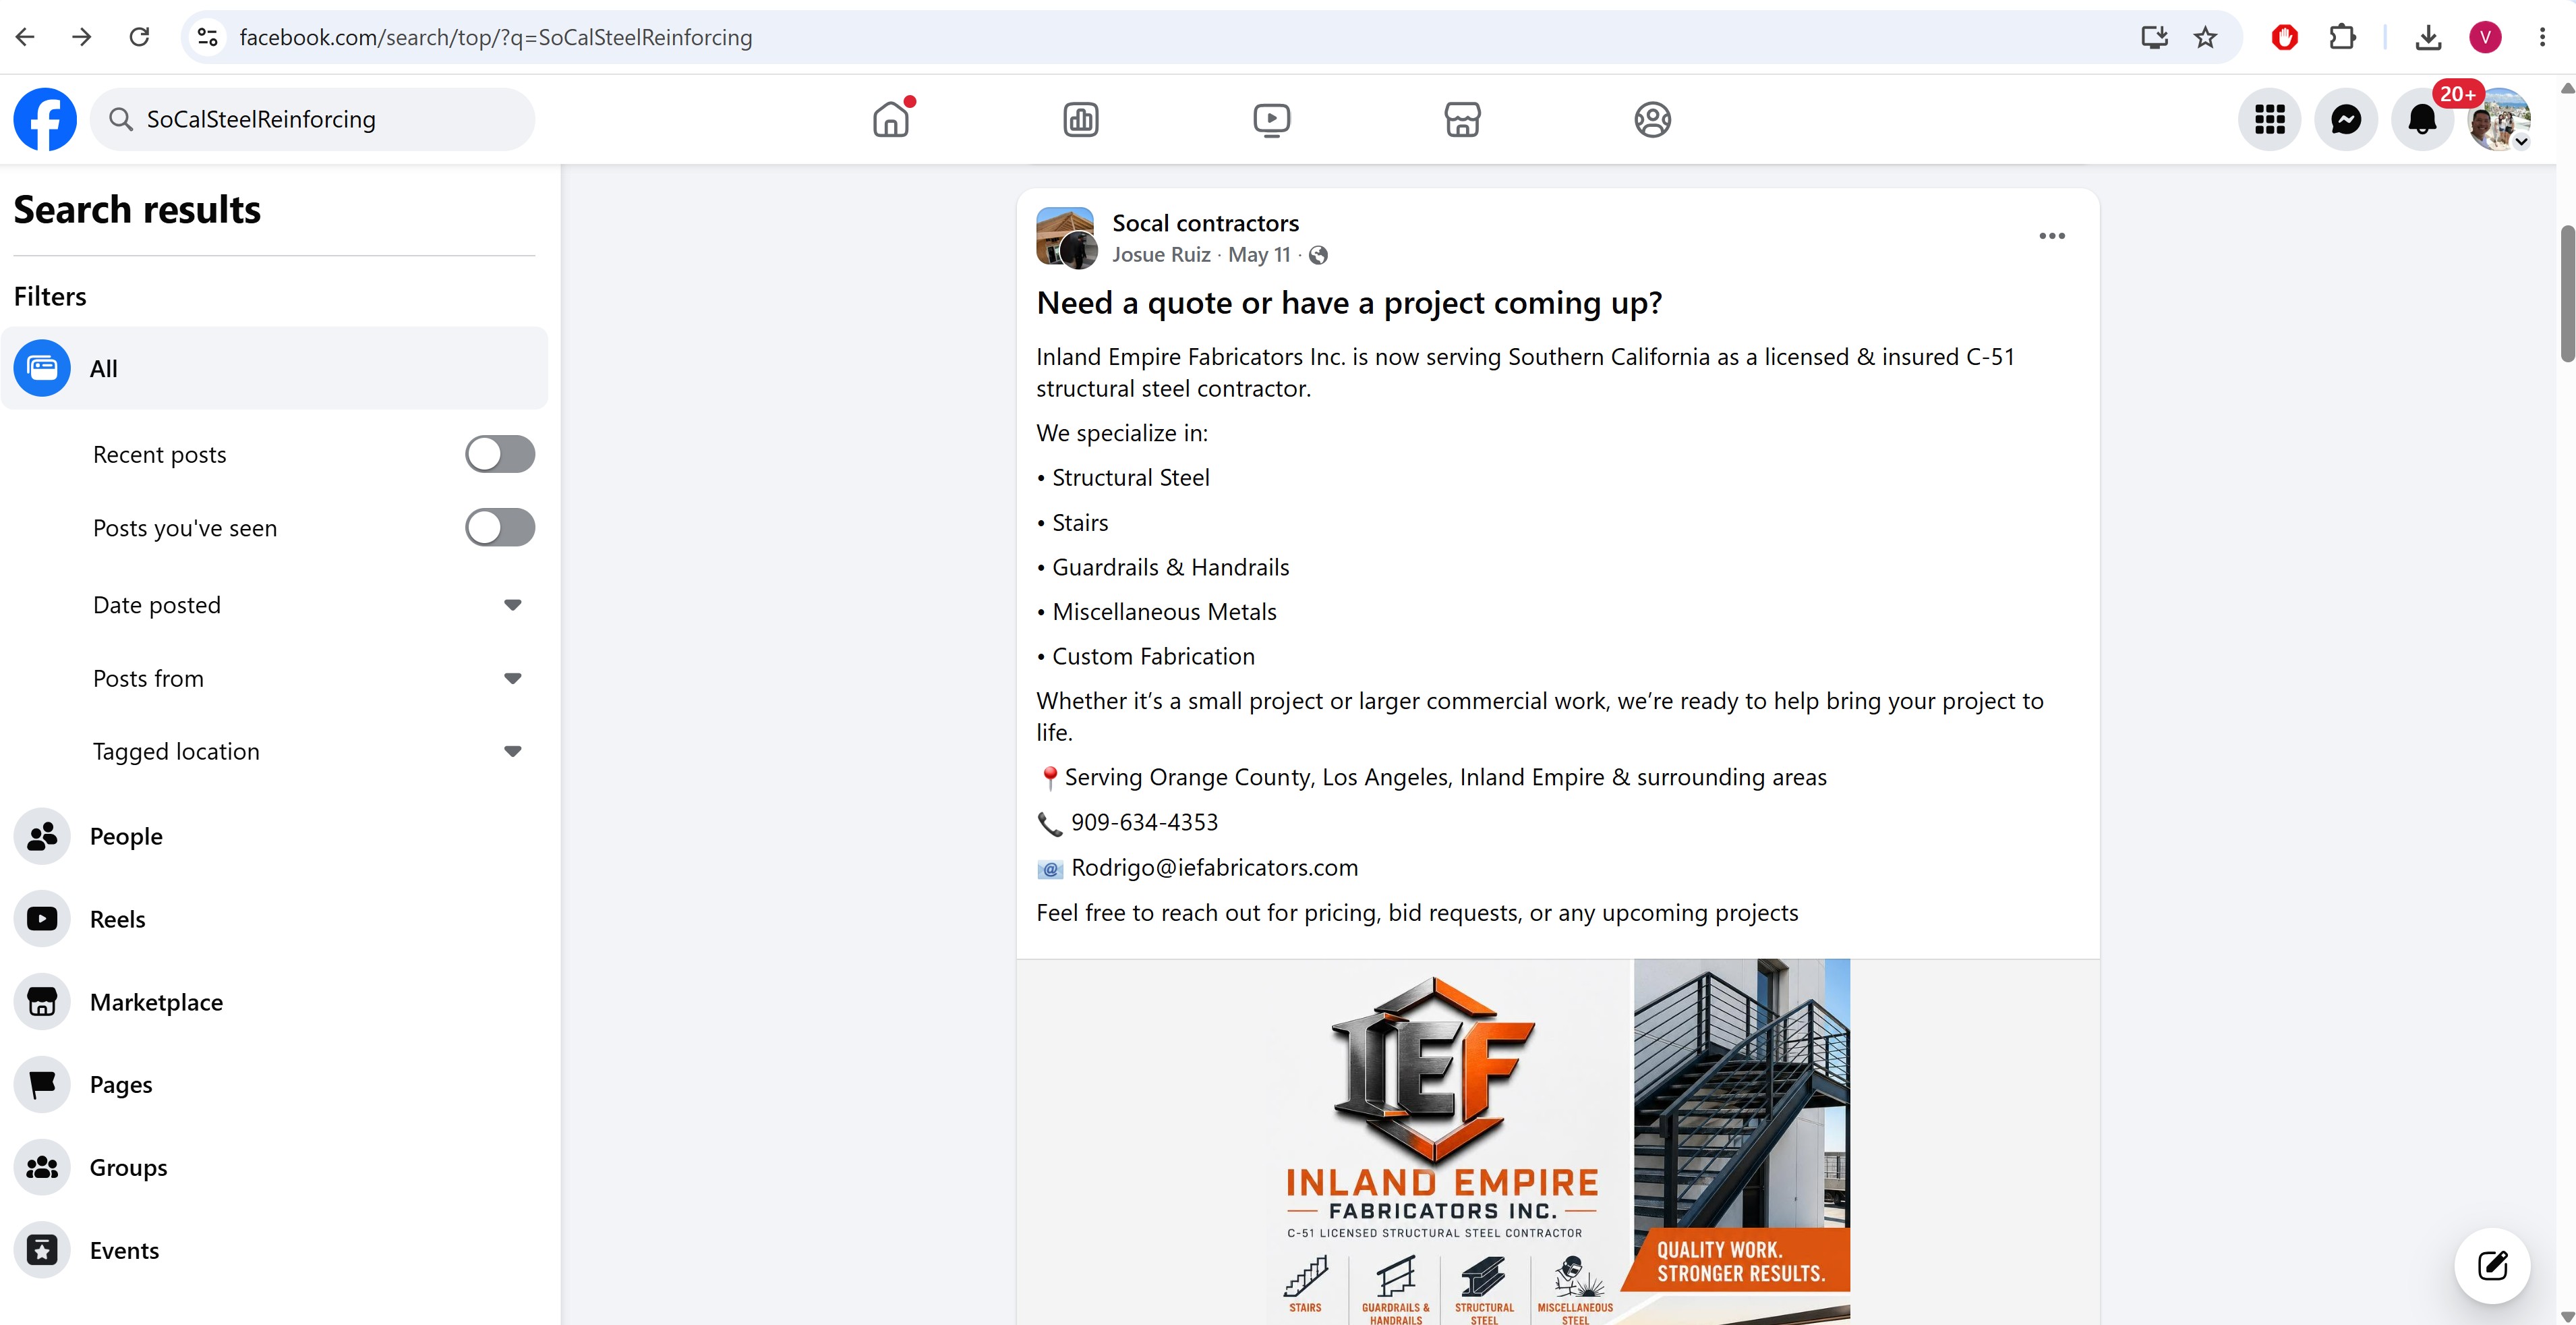Select the Pages filter
This screenshot has height=1325, width=2576.
tap(274, 1085)
